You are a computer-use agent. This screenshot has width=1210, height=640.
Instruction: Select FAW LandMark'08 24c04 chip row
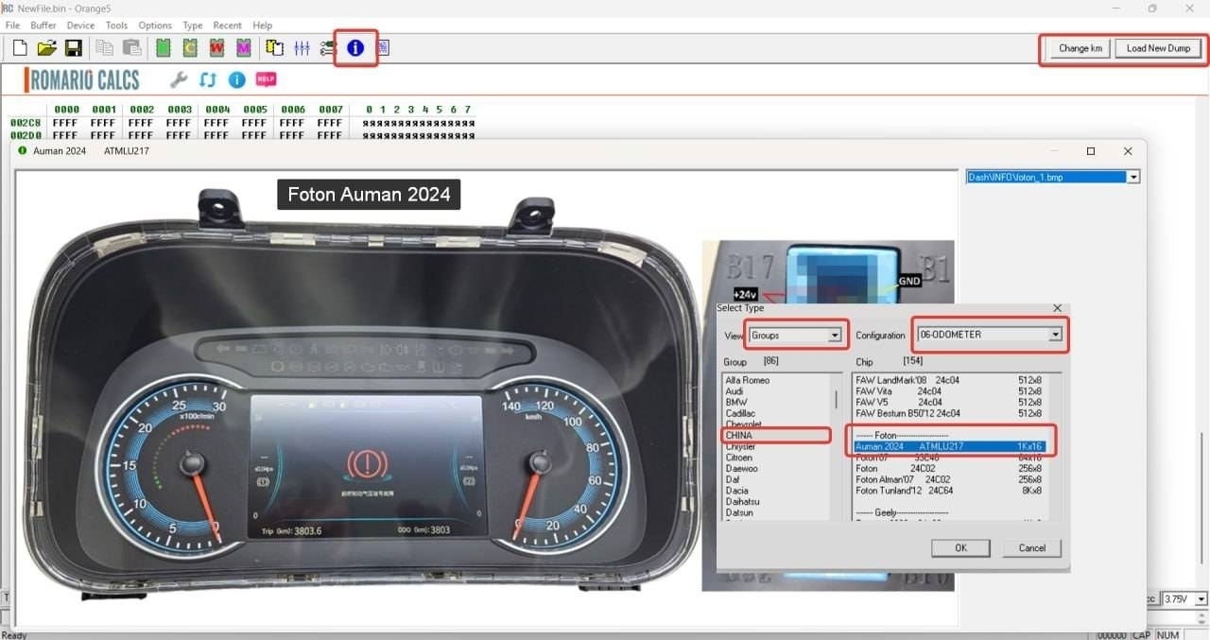pos(949,380)
